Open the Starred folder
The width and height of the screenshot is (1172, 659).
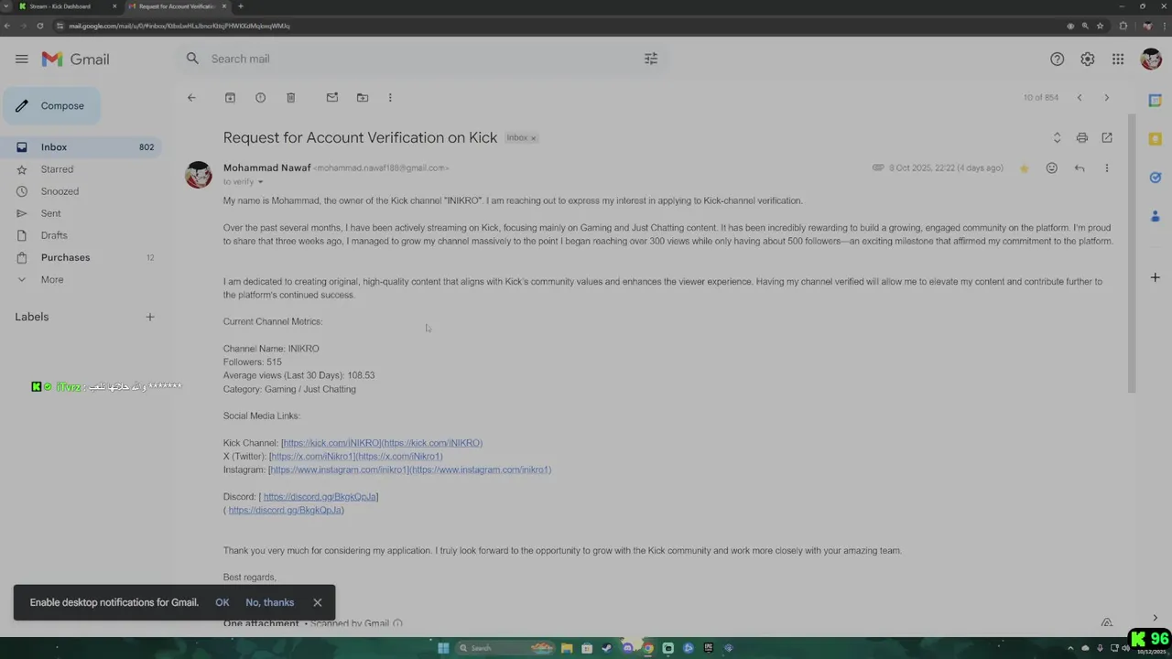click(81, 169)
